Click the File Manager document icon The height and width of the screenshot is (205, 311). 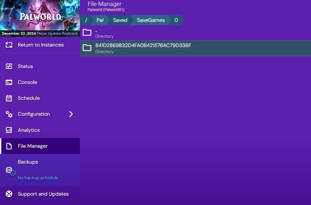[9, 146]
